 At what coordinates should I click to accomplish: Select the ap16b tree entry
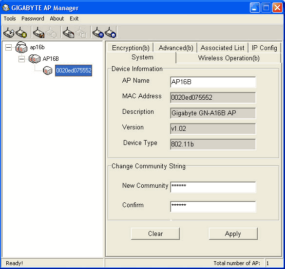tap(37, 47)
